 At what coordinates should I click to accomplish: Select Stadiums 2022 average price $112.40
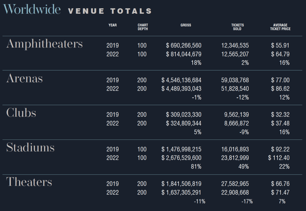click(279, 158)
